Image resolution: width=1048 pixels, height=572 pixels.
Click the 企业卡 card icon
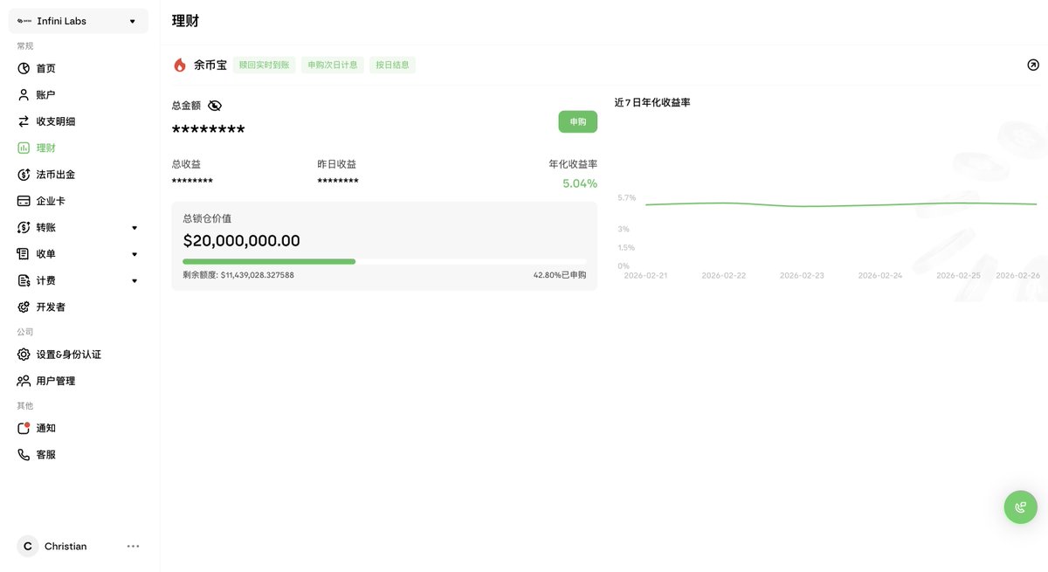click(x=24, y=201)
